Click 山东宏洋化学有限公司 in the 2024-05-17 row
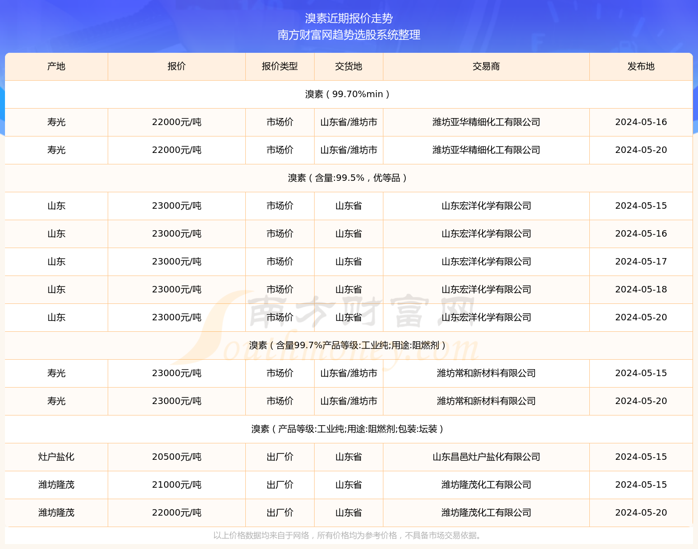Image resolution: width=698 pixels, height=549 pixels. (x=486, y=262)
